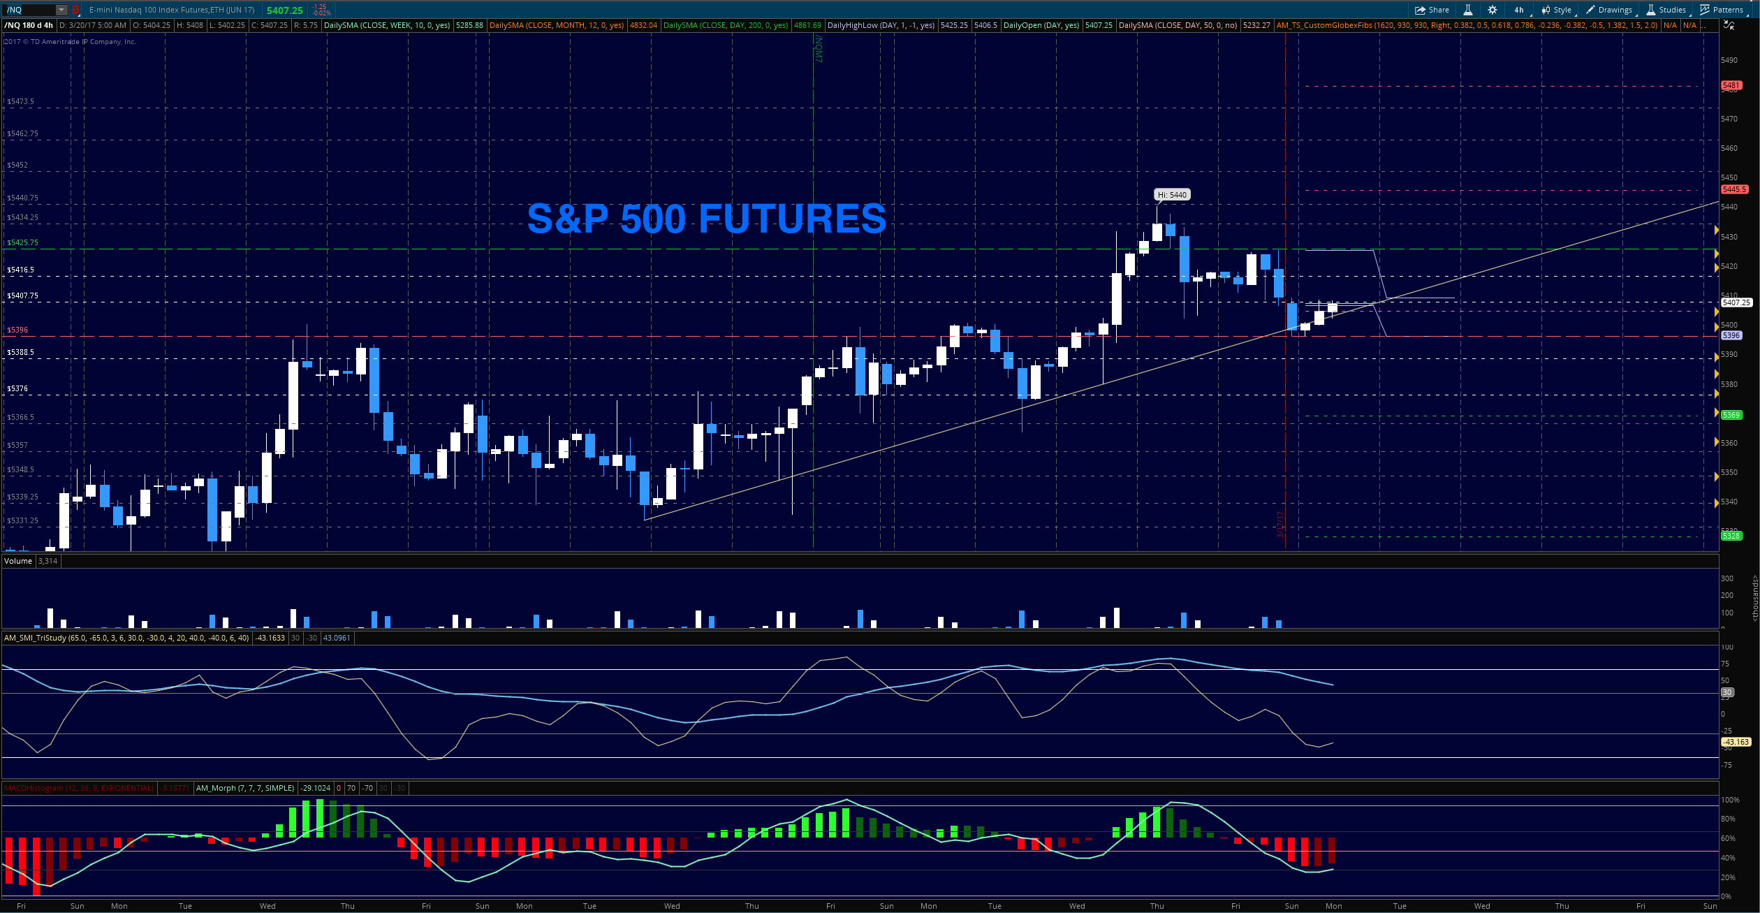This screenshot has height=913, width=1760.
Task: Click the chart icon beside Patterns
Action: point(1705,10)
